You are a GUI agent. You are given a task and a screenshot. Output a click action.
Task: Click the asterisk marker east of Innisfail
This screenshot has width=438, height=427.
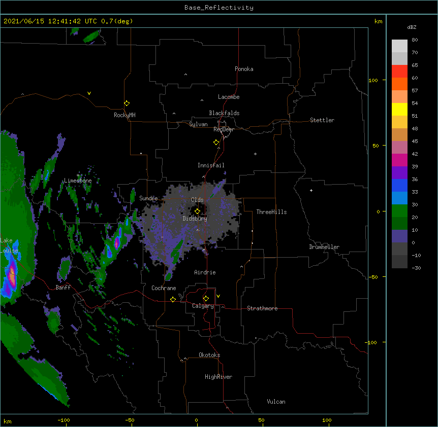tap(255, 154)
